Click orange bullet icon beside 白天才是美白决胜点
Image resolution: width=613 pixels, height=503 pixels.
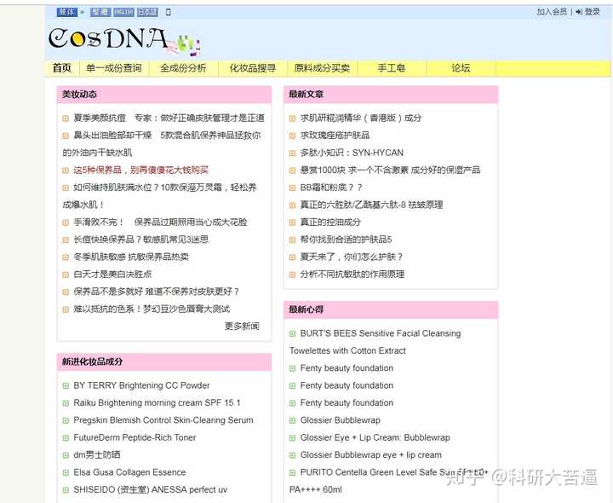tap(66, 275)
